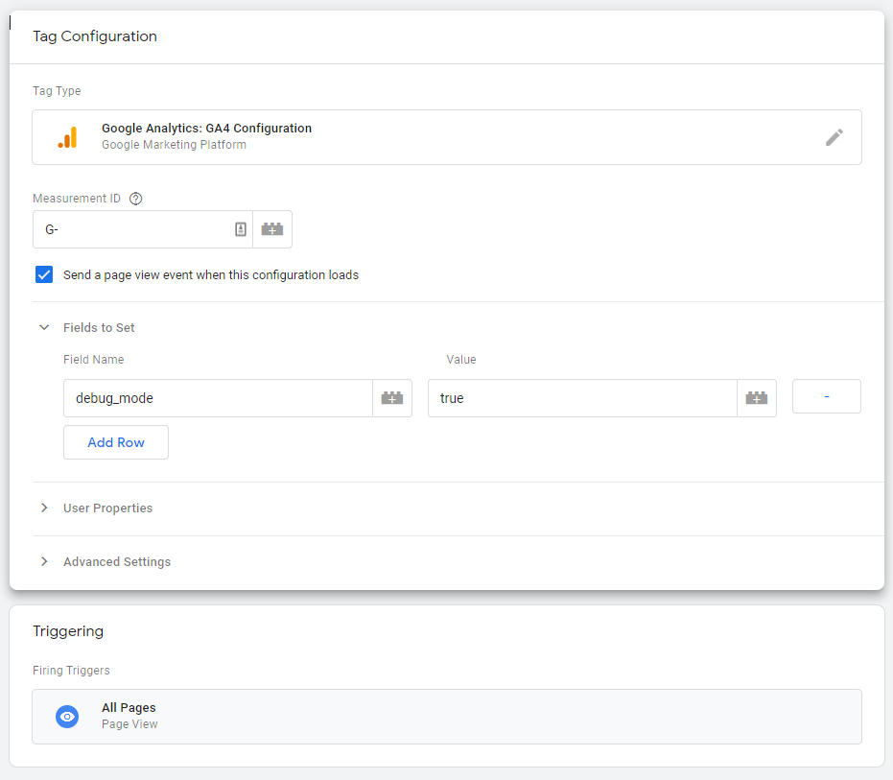893x780 pixels.
Task: Click the Value input containing true
Action: click(x=580, y=398)
